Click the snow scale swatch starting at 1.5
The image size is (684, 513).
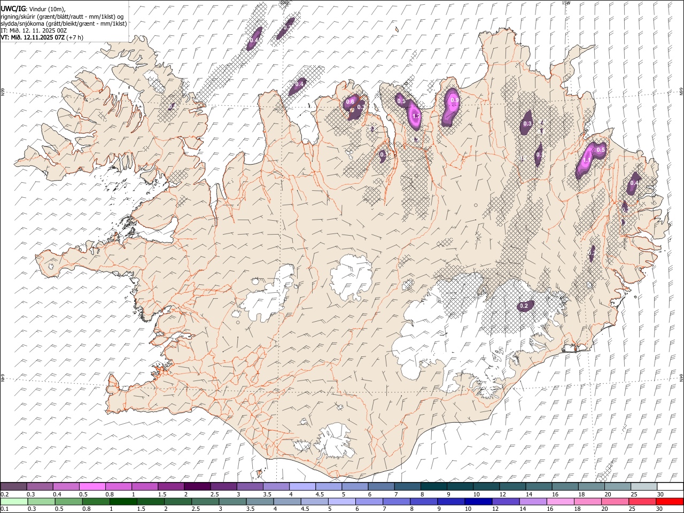click(171, 486)
